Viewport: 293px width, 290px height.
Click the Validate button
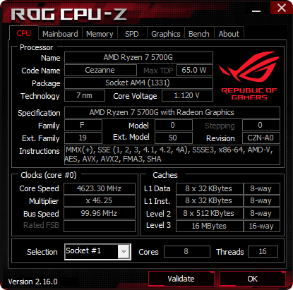(x=181, y=279)
